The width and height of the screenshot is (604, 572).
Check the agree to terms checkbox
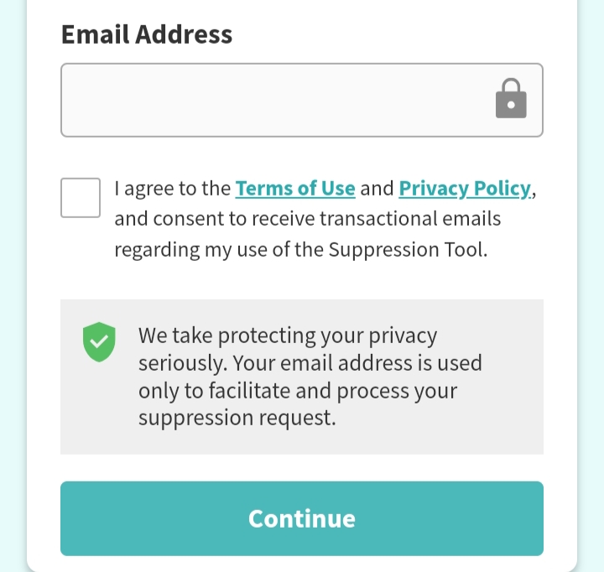pos(81,198)
